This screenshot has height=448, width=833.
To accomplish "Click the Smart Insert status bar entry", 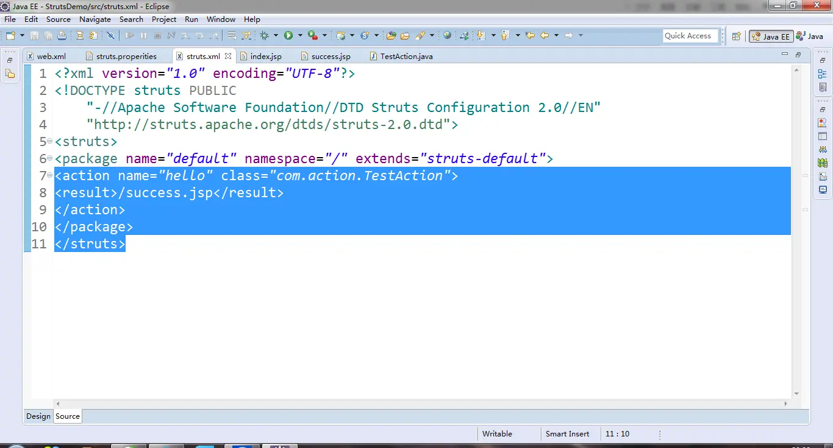I will (567, 434).
